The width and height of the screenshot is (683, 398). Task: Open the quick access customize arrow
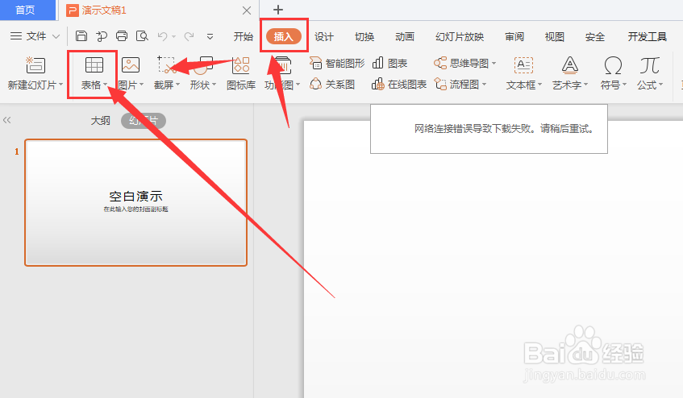point(210,36)
